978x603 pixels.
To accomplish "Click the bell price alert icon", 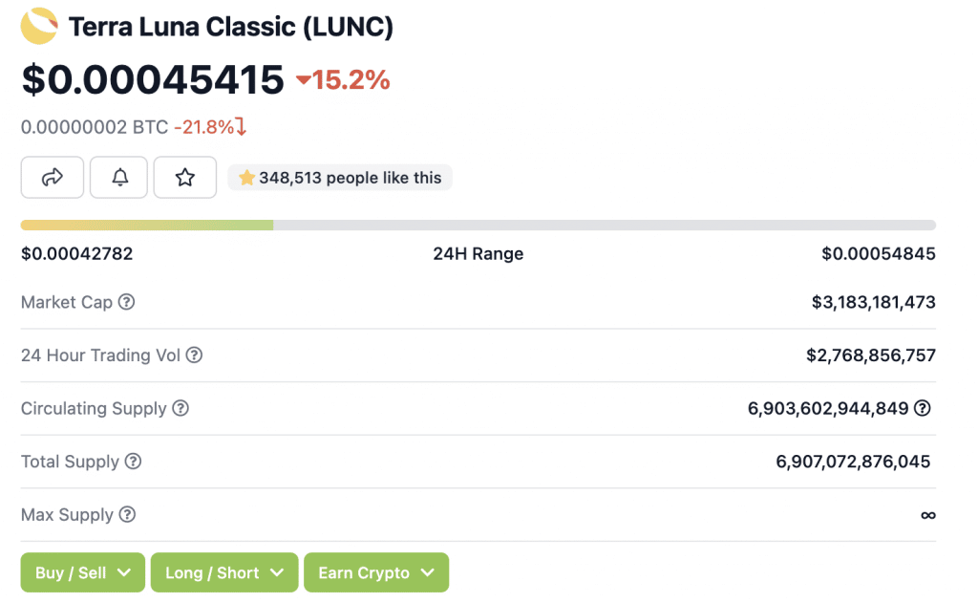I will tap(119, 178).
